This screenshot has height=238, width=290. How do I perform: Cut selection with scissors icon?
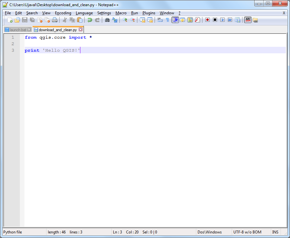click(x=64, y=20)
